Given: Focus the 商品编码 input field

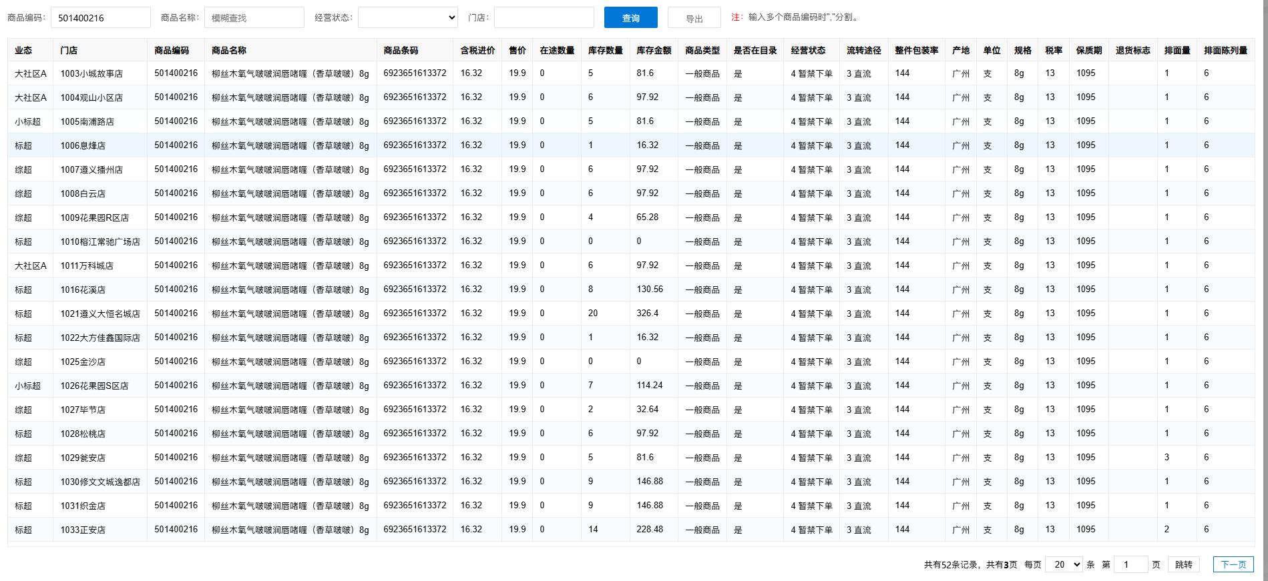Looking at the screenshot, I should click(x=100, y=18).
